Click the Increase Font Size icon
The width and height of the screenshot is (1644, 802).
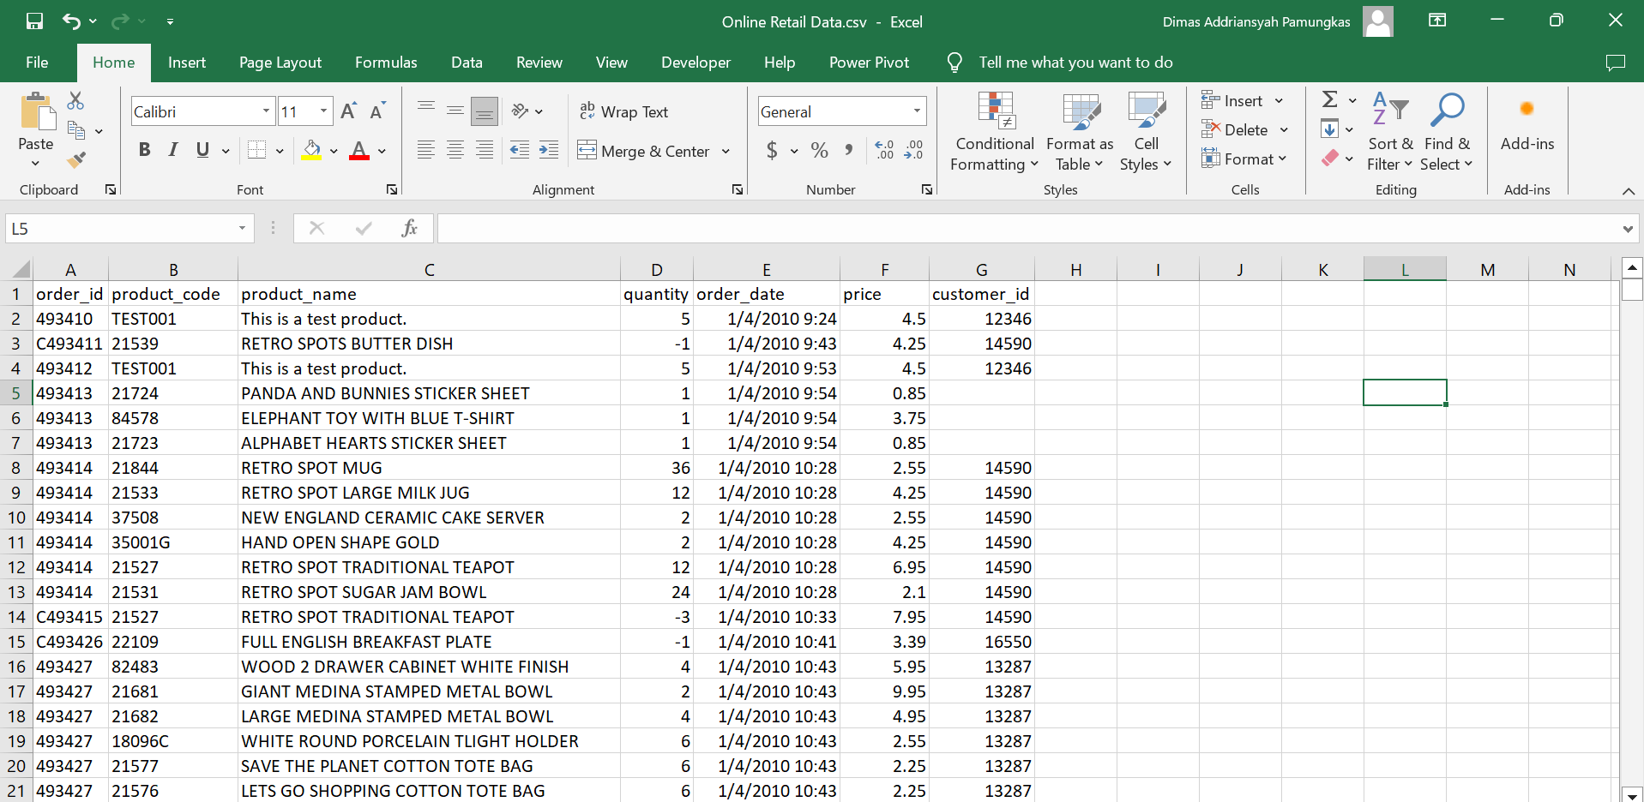point(348,111)
